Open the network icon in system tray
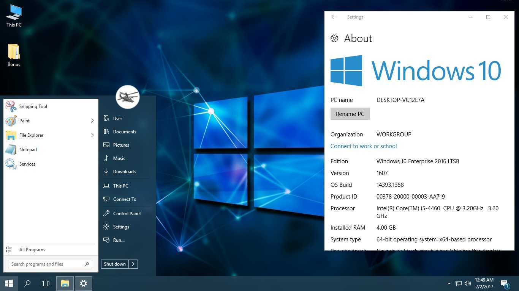The image size is (519, 291). [x=459, y=283]
